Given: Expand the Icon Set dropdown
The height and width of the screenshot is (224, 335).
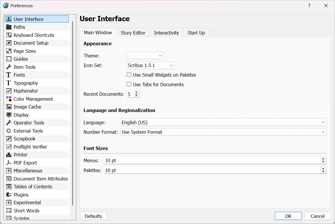Looking at the screenshot, I should point(150,65).
